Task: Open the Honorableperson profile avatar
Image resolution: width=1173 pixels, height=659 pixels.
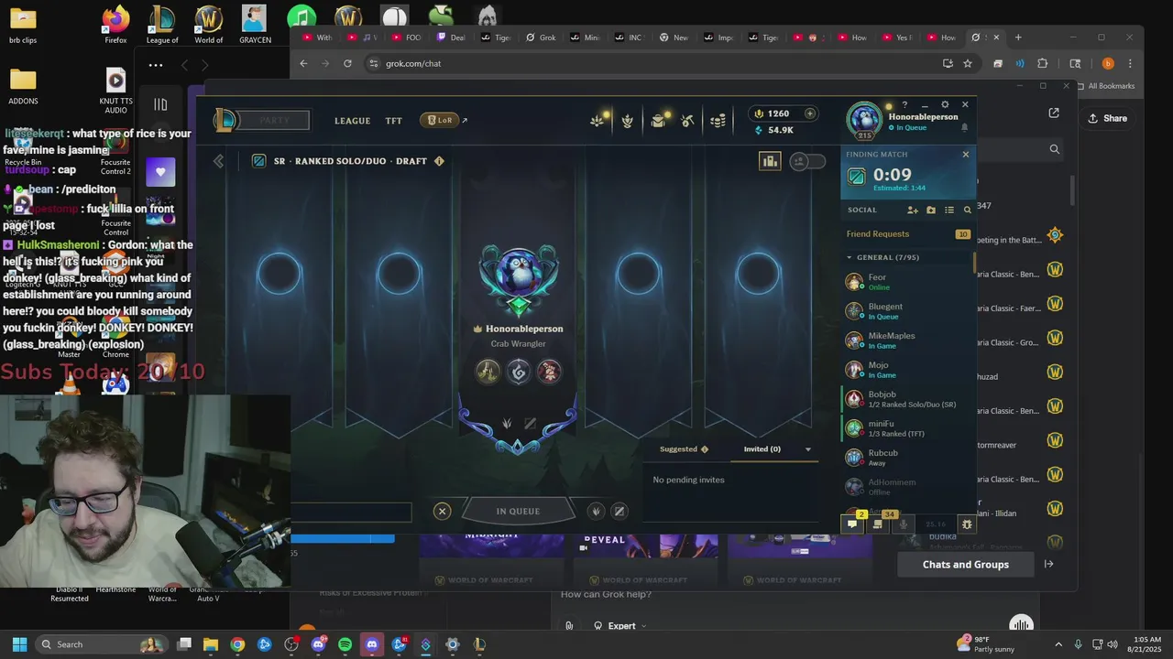Action: (x=863, y=119)
